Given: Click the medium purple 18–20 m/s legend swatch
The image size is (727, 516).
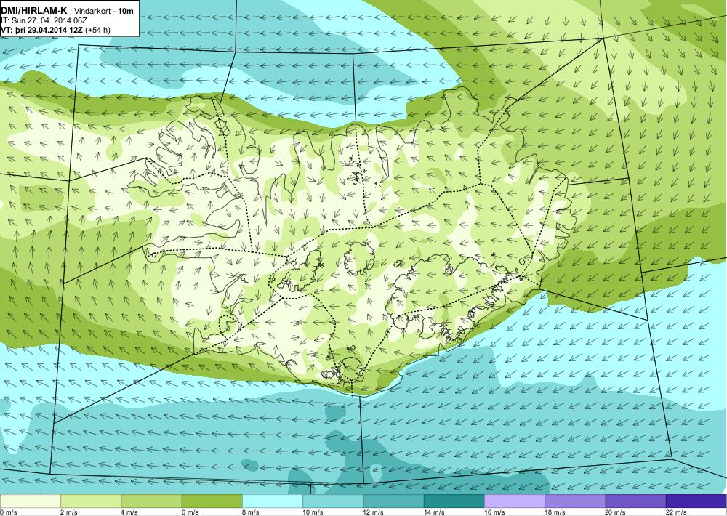Looking at the screenshot, I should tap(575, 501).
